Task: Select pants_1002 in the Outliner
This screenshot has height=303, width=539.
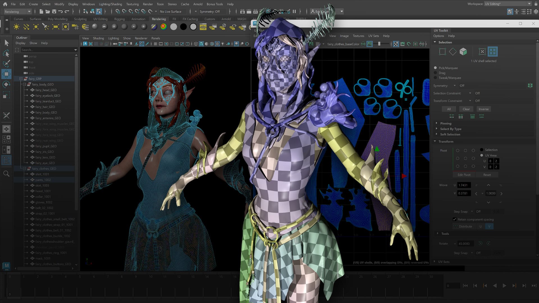Action: pyautogui.click(x=43, y=180)
